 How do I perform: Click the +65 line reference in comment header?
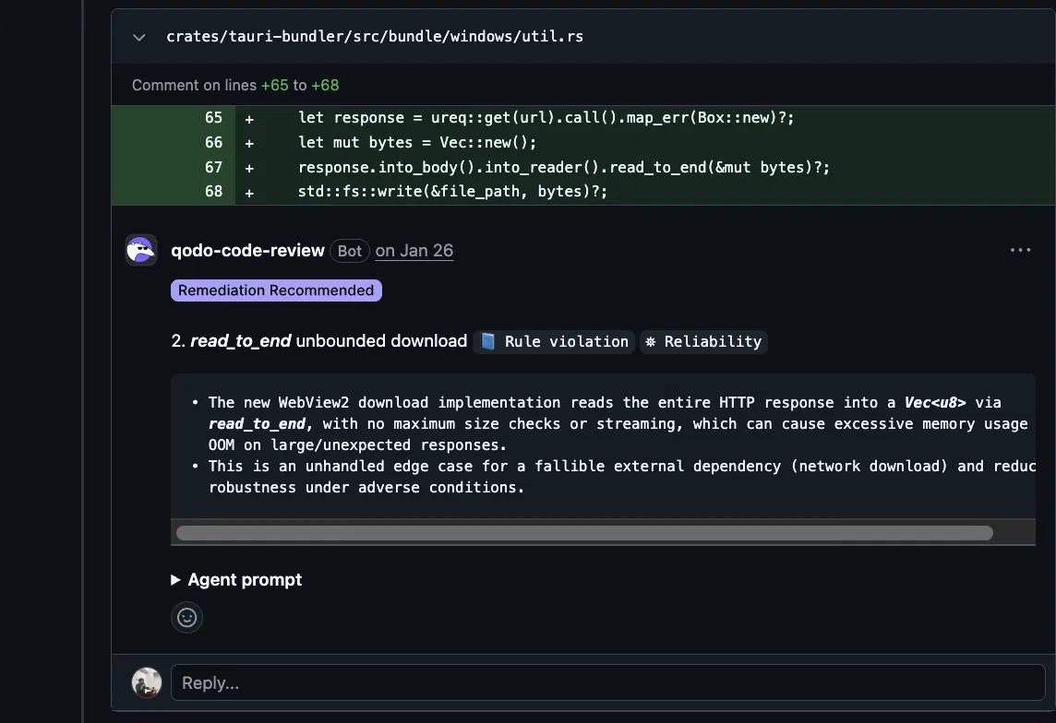(275, 86)
